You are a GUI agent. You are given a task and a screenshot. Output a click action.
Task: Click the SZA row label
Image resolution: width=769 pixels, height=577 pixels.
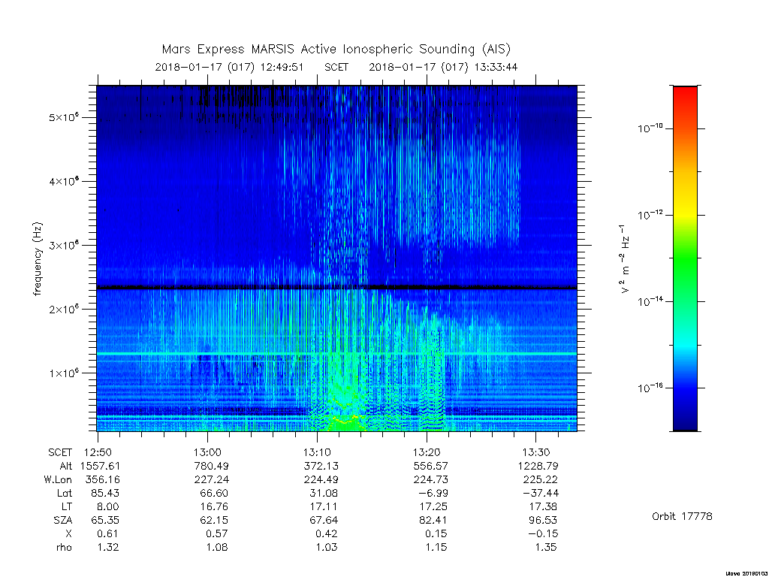[63, 520]
